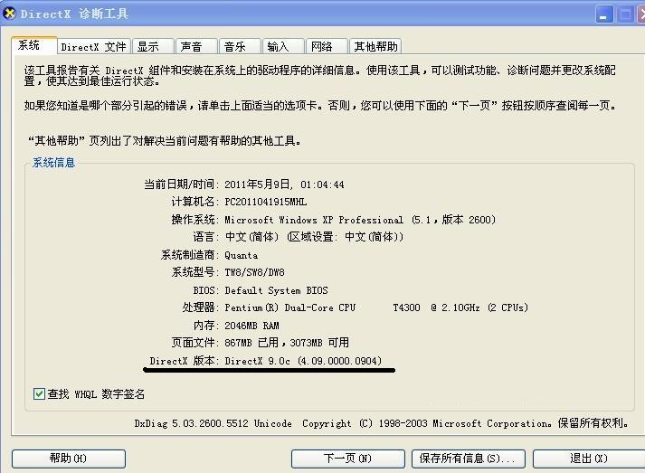645x473 pixels.
Task: Click the DirectX icon in title bar
Action: coord(9,14)
